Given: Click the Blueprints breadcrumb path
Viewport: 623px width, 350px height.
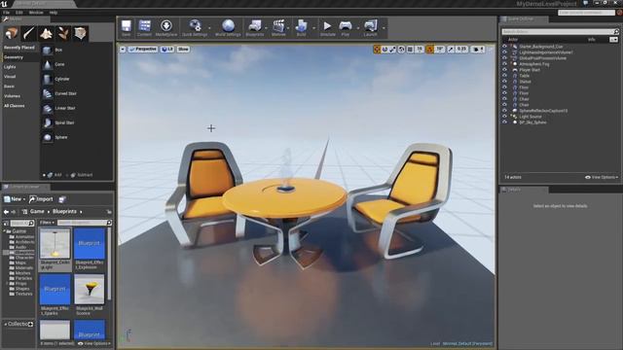Looking at the screenshot, I should tap(65, 212).
